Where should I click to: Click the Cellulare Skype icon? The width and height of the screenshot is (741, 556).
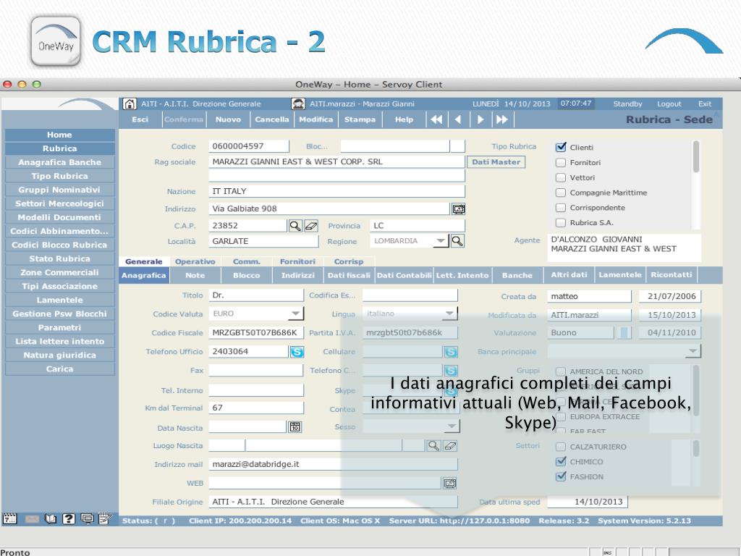pos(451,352)
